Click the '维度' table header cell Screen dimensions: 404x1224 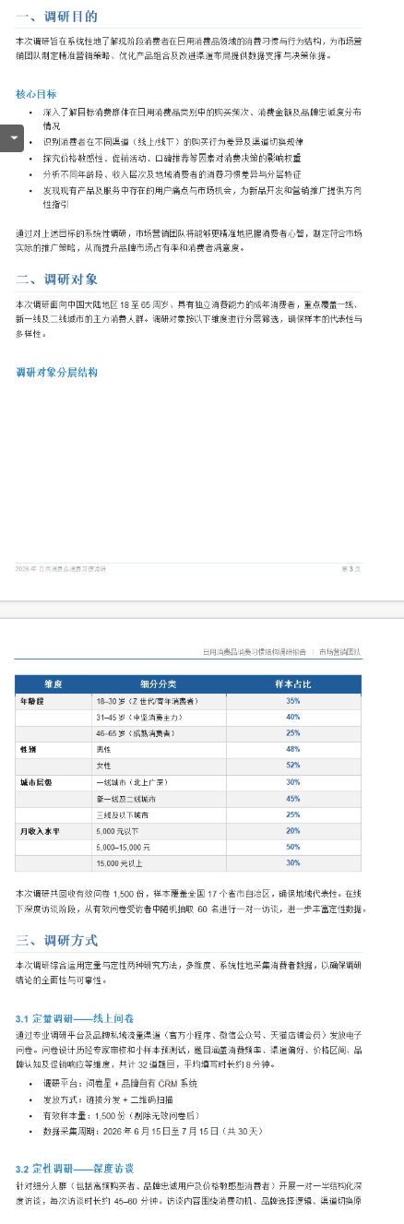pos(53,684)
